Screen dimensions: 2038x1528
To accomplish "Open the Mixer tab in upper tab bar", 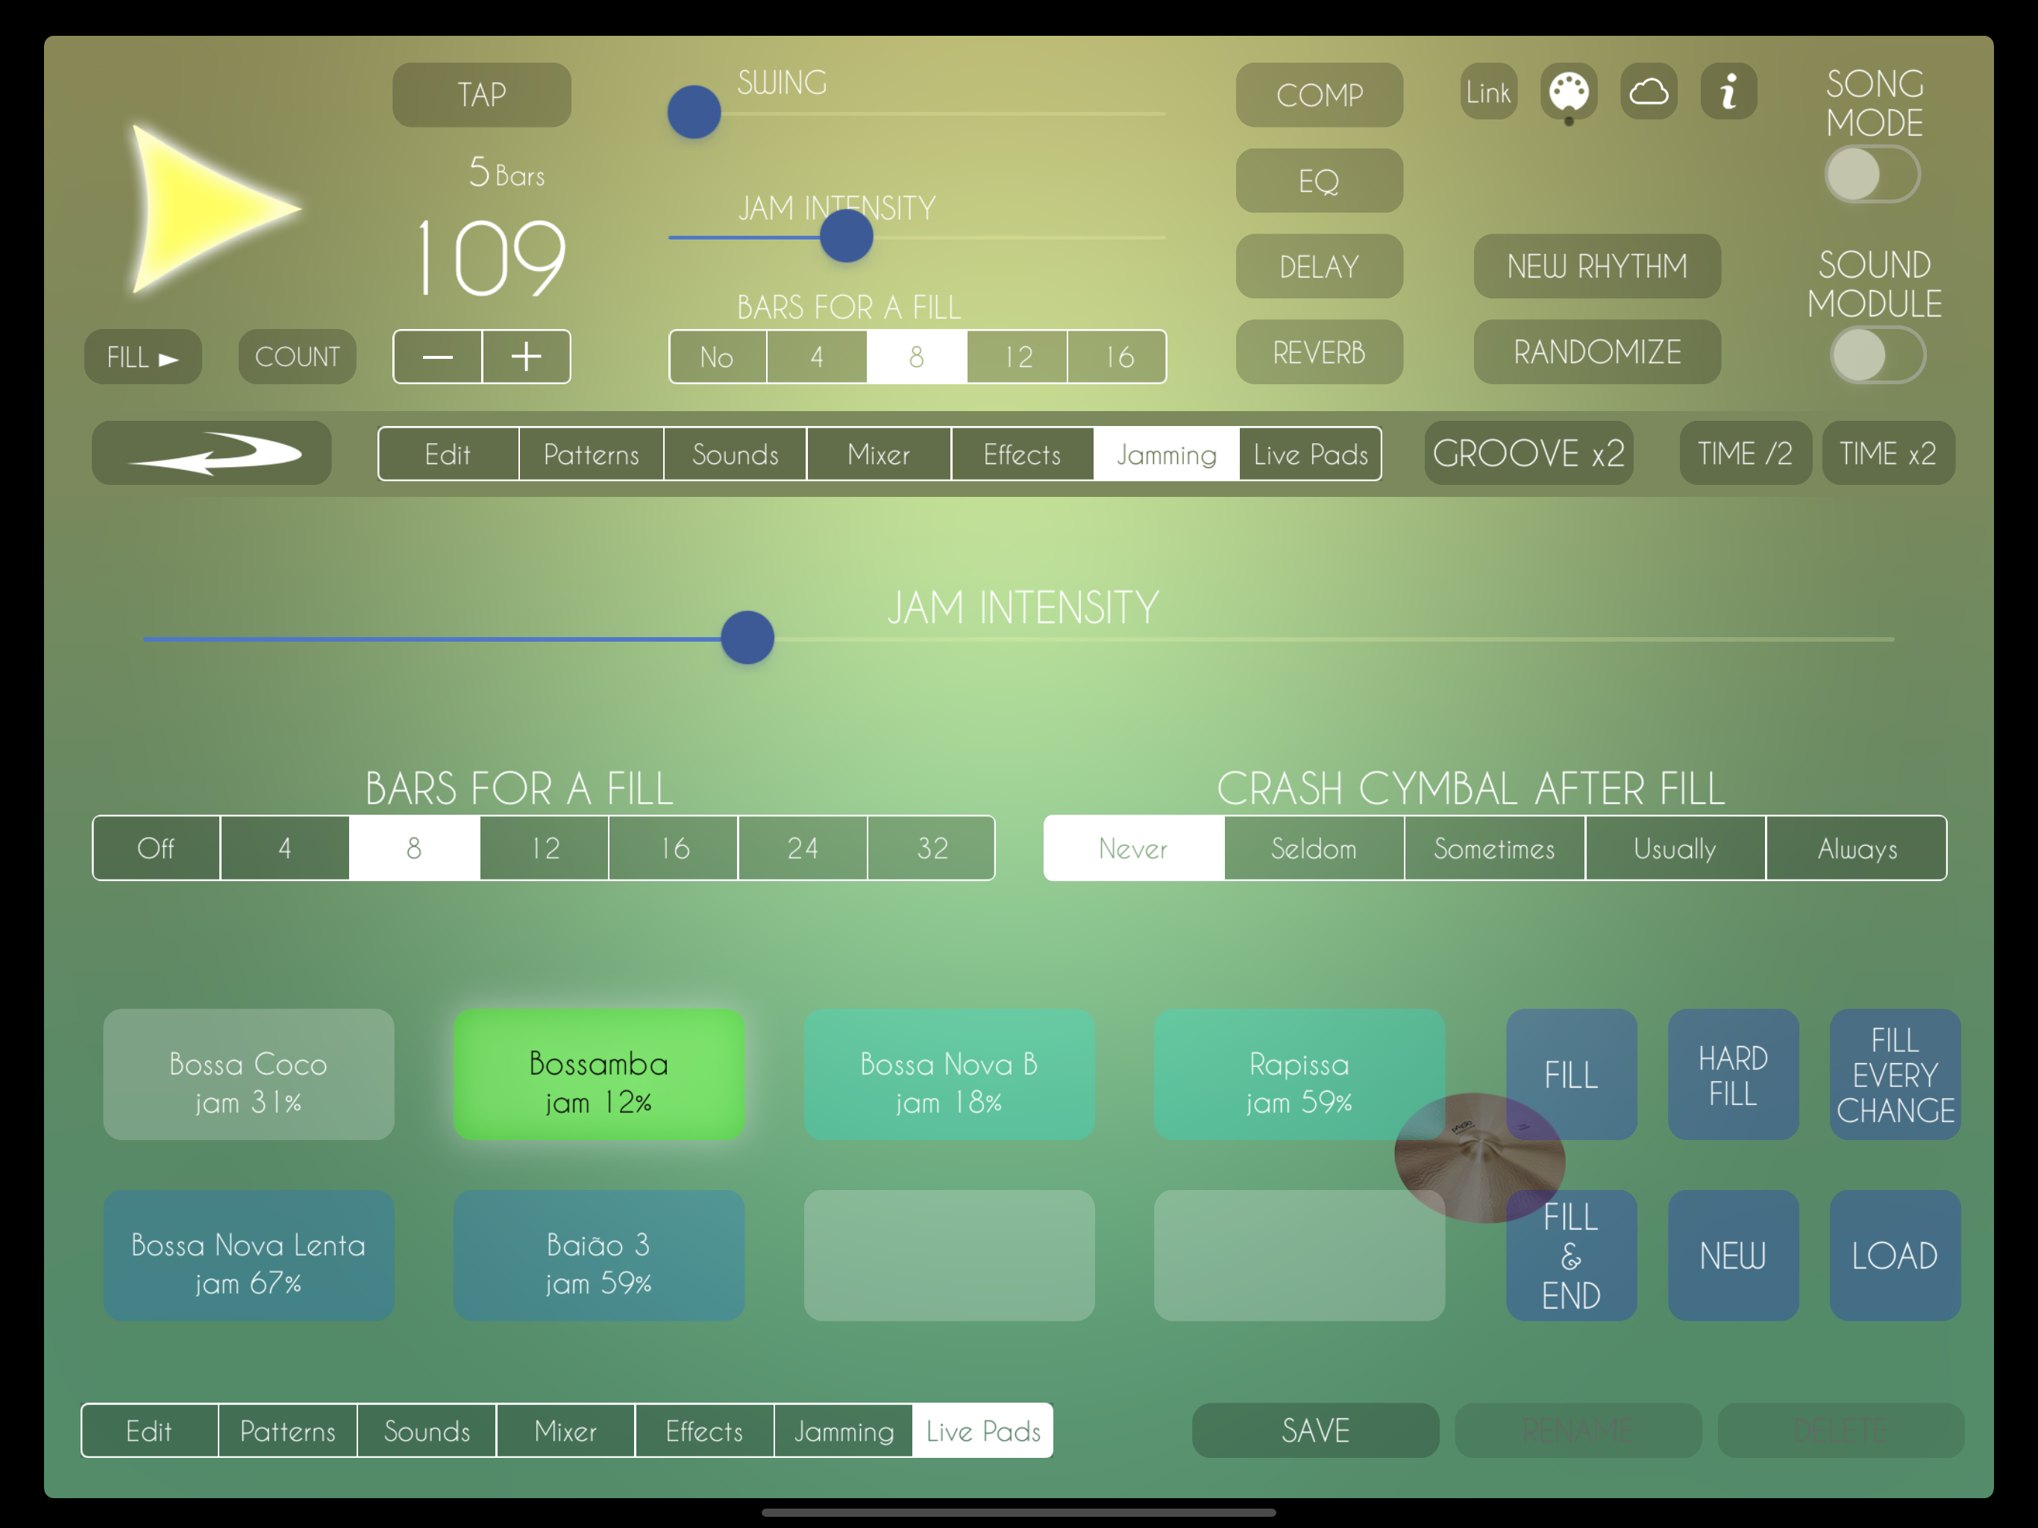I will [x=879, y=454].
